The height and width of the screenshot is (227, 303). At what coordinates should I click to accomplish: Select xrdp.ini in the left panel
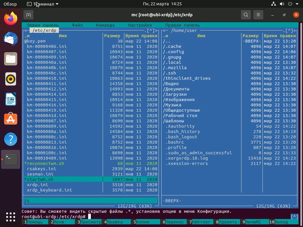click(38, 185)
